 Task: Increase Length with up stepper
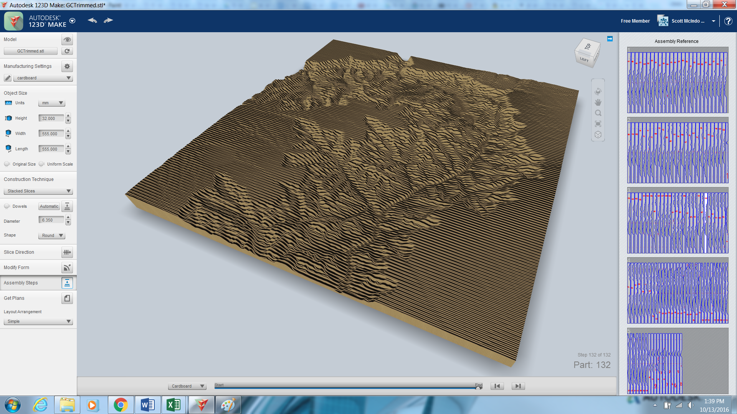click(x=68, y=146)
